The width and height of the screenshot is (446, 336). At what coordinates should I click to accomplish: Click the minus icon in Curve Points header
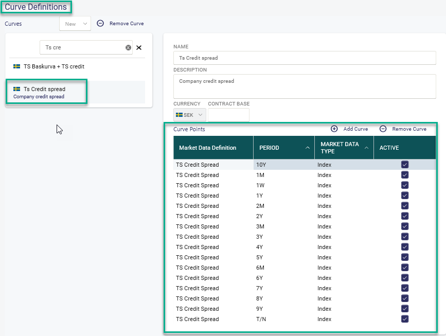point(383,129)
